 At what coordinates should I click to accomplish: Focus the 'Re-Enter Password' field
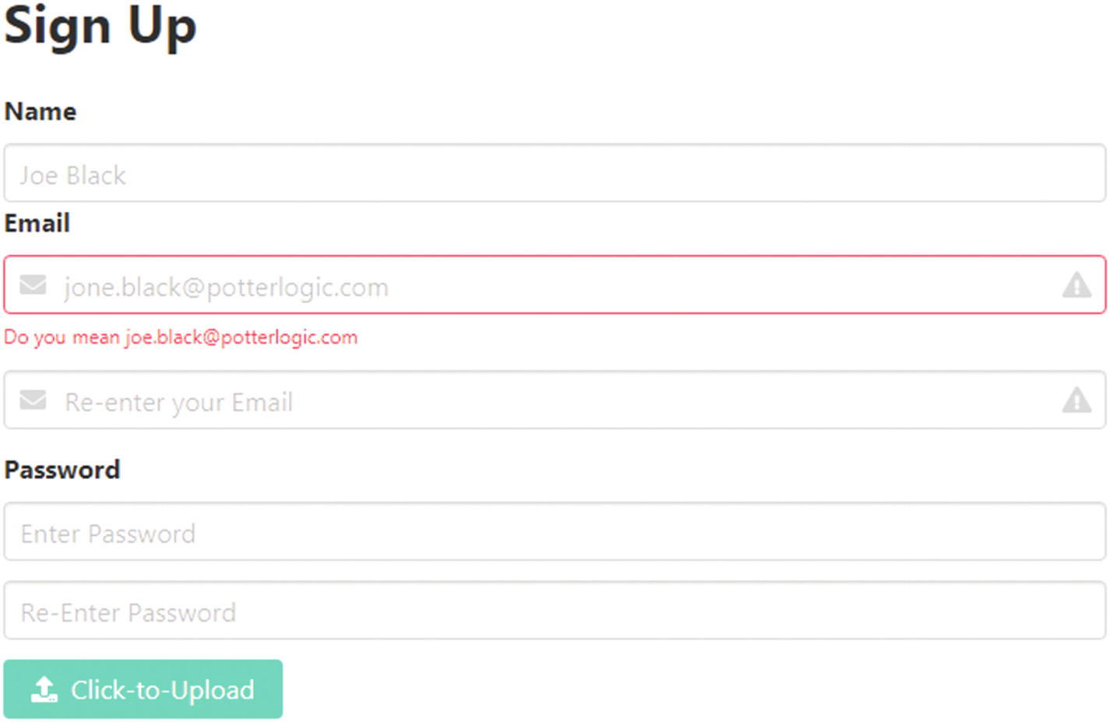[x=555, y=611]
